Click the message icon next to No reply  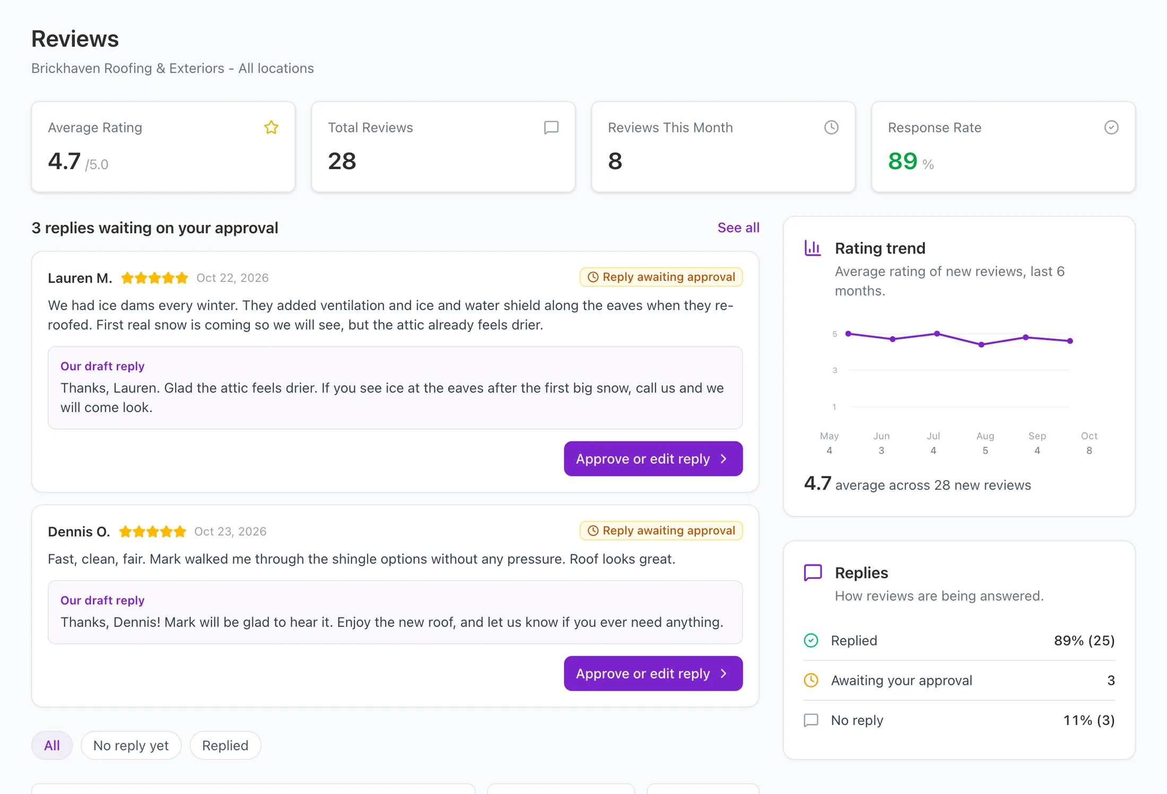(x=811, y=720)
